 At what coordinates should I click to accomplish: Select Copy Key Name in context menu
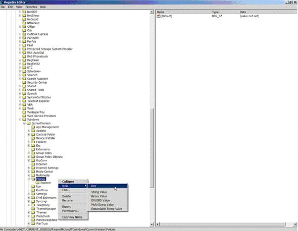coord(73,217)
